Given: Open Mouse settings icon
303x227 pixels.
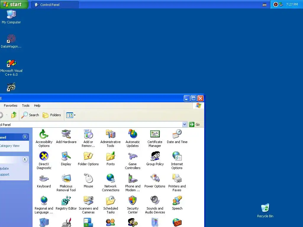Looking at the screenshot, I should pos(88,181).
